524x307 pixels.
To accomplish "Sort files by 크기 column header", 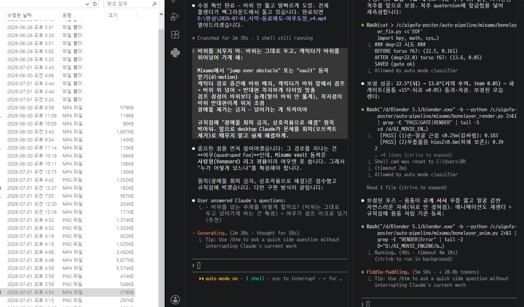I will pos(120,15).
